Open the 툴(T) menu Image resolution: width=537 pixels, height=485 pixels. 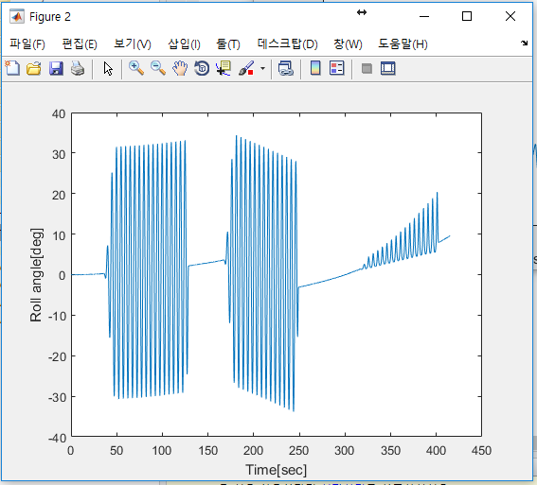(x=228, y=44)
